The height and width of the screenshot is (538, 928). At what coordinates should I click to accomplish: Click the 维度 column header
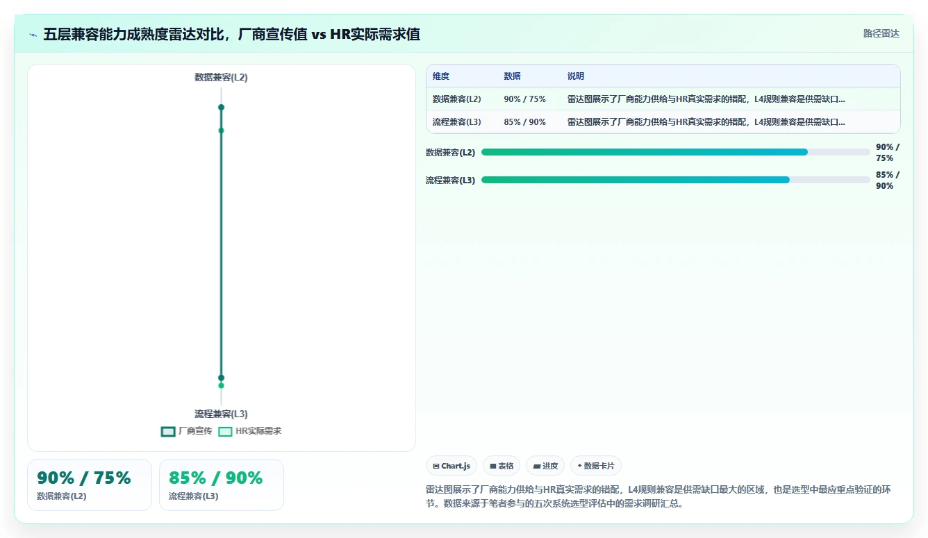pyautogui.click(x=441, y=76)
